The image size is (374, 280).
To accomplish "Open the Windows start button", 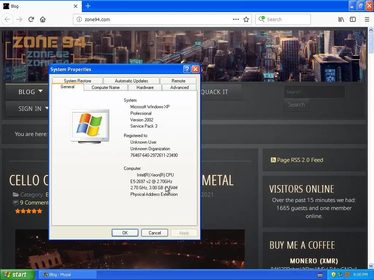I will click(x=17, y=275).
